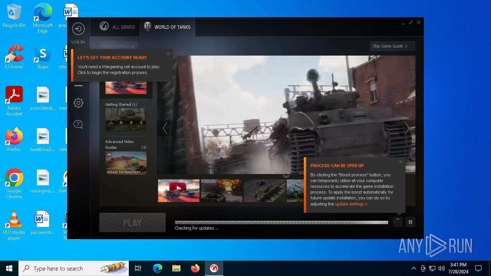The width and height of the screenshot is (491, 276).
Task: Switch to the All Games tab
Action: click(117, 27)
